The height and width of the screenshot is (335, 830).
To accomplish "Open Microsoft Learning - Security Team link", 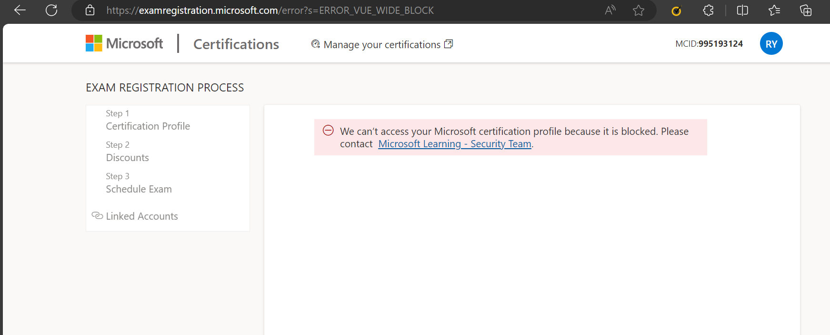I will point(455,144).
